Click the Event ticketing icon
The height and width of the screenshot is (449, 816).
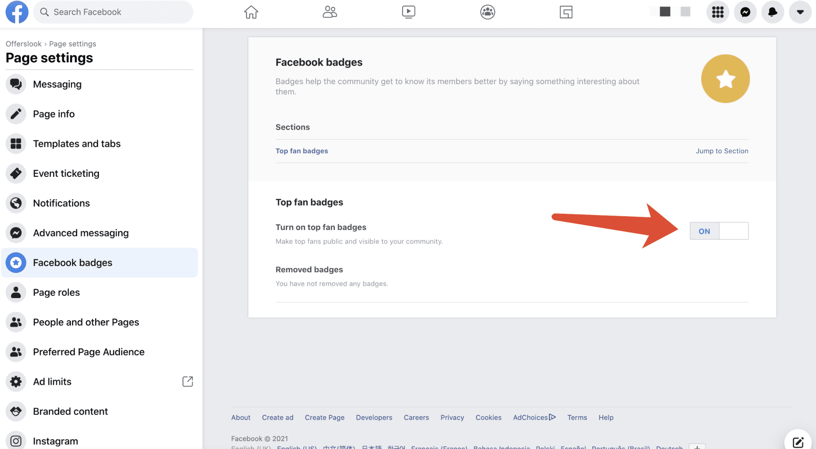coord(15,173)
